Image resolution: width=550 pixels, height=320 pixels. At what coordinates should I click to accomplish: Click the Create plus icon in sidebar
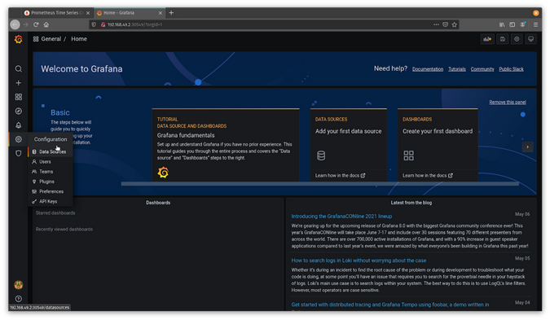(19, 83)
